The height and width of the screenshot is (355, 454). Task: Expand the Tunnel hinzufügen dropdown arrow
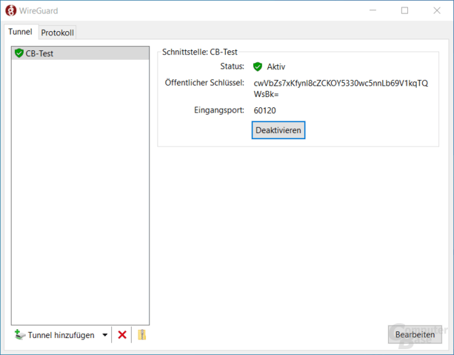coord(105,335)
